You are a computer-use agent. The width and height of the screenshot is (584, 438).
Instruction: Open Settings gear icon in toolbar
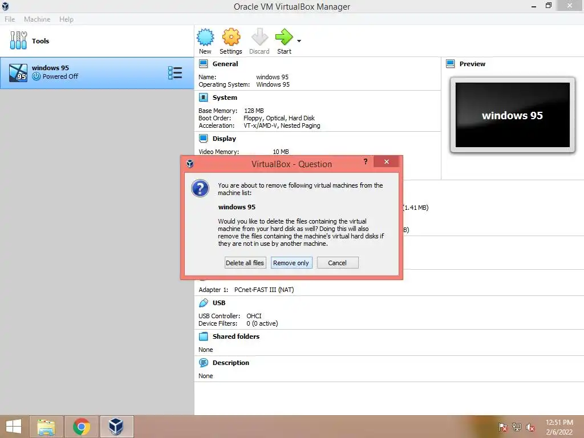[x=231, y=37]
